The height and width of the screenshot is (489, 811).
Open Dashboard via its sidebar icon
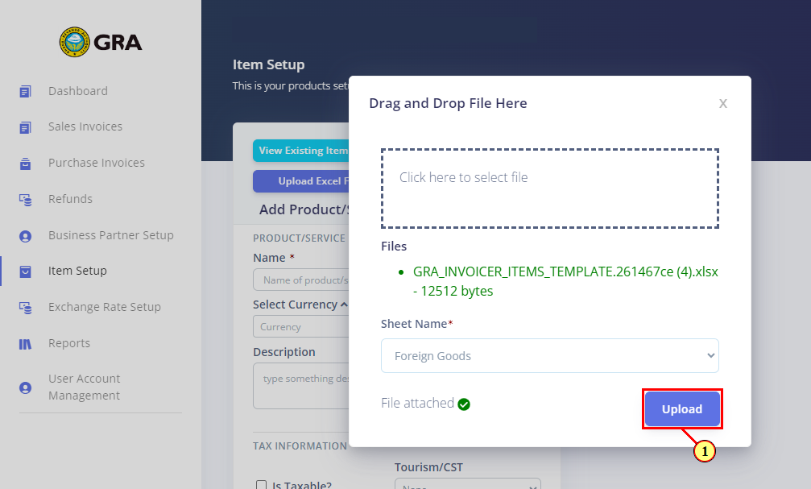(x=25, y=92)
